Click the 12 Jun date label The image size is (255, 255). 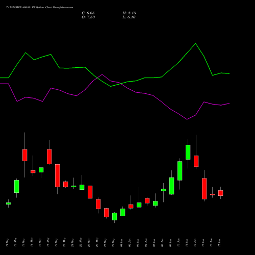pos(195,243)
